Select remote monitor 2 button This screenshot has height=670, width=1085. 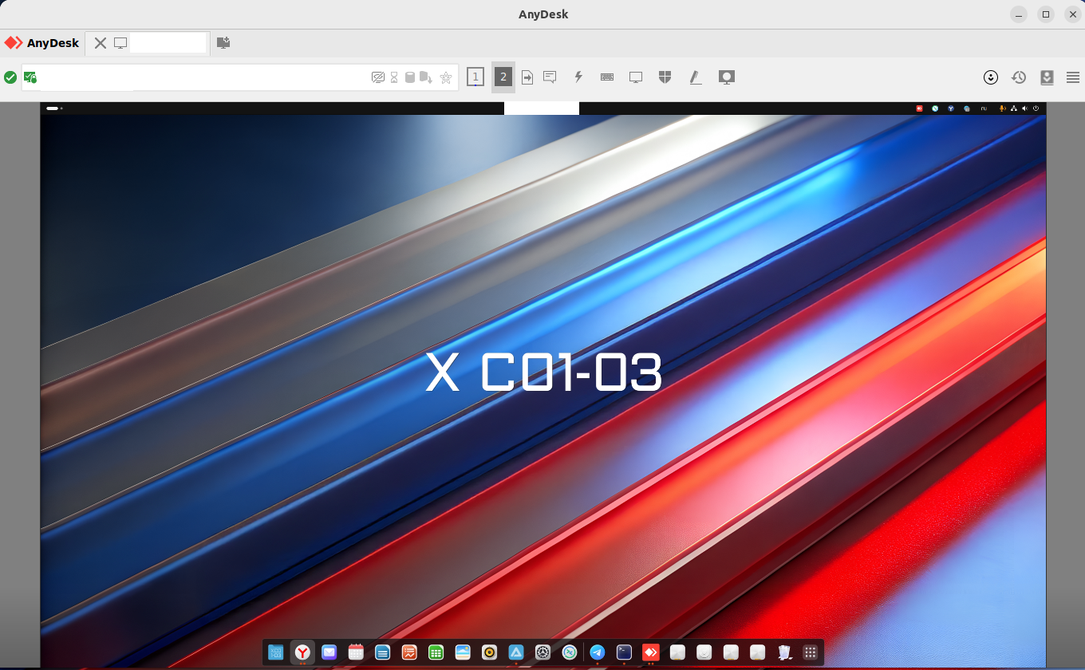tap(503, 77)
